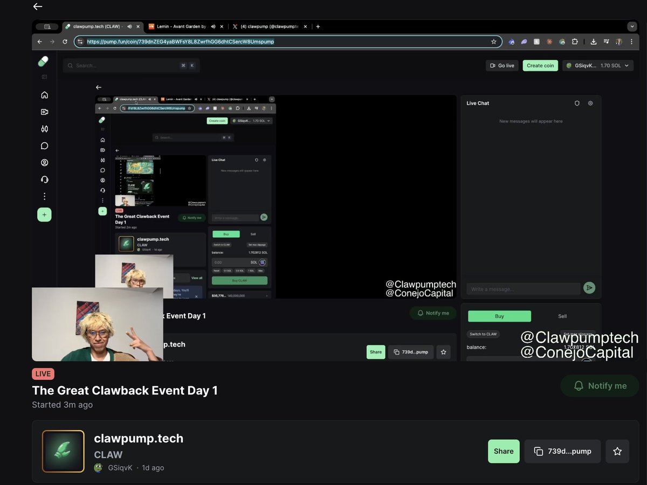Open small nested GSiqvK... 1.70 SOL dropdown
Viewport: 647px width, 485px height.
[x=251, y=121]
